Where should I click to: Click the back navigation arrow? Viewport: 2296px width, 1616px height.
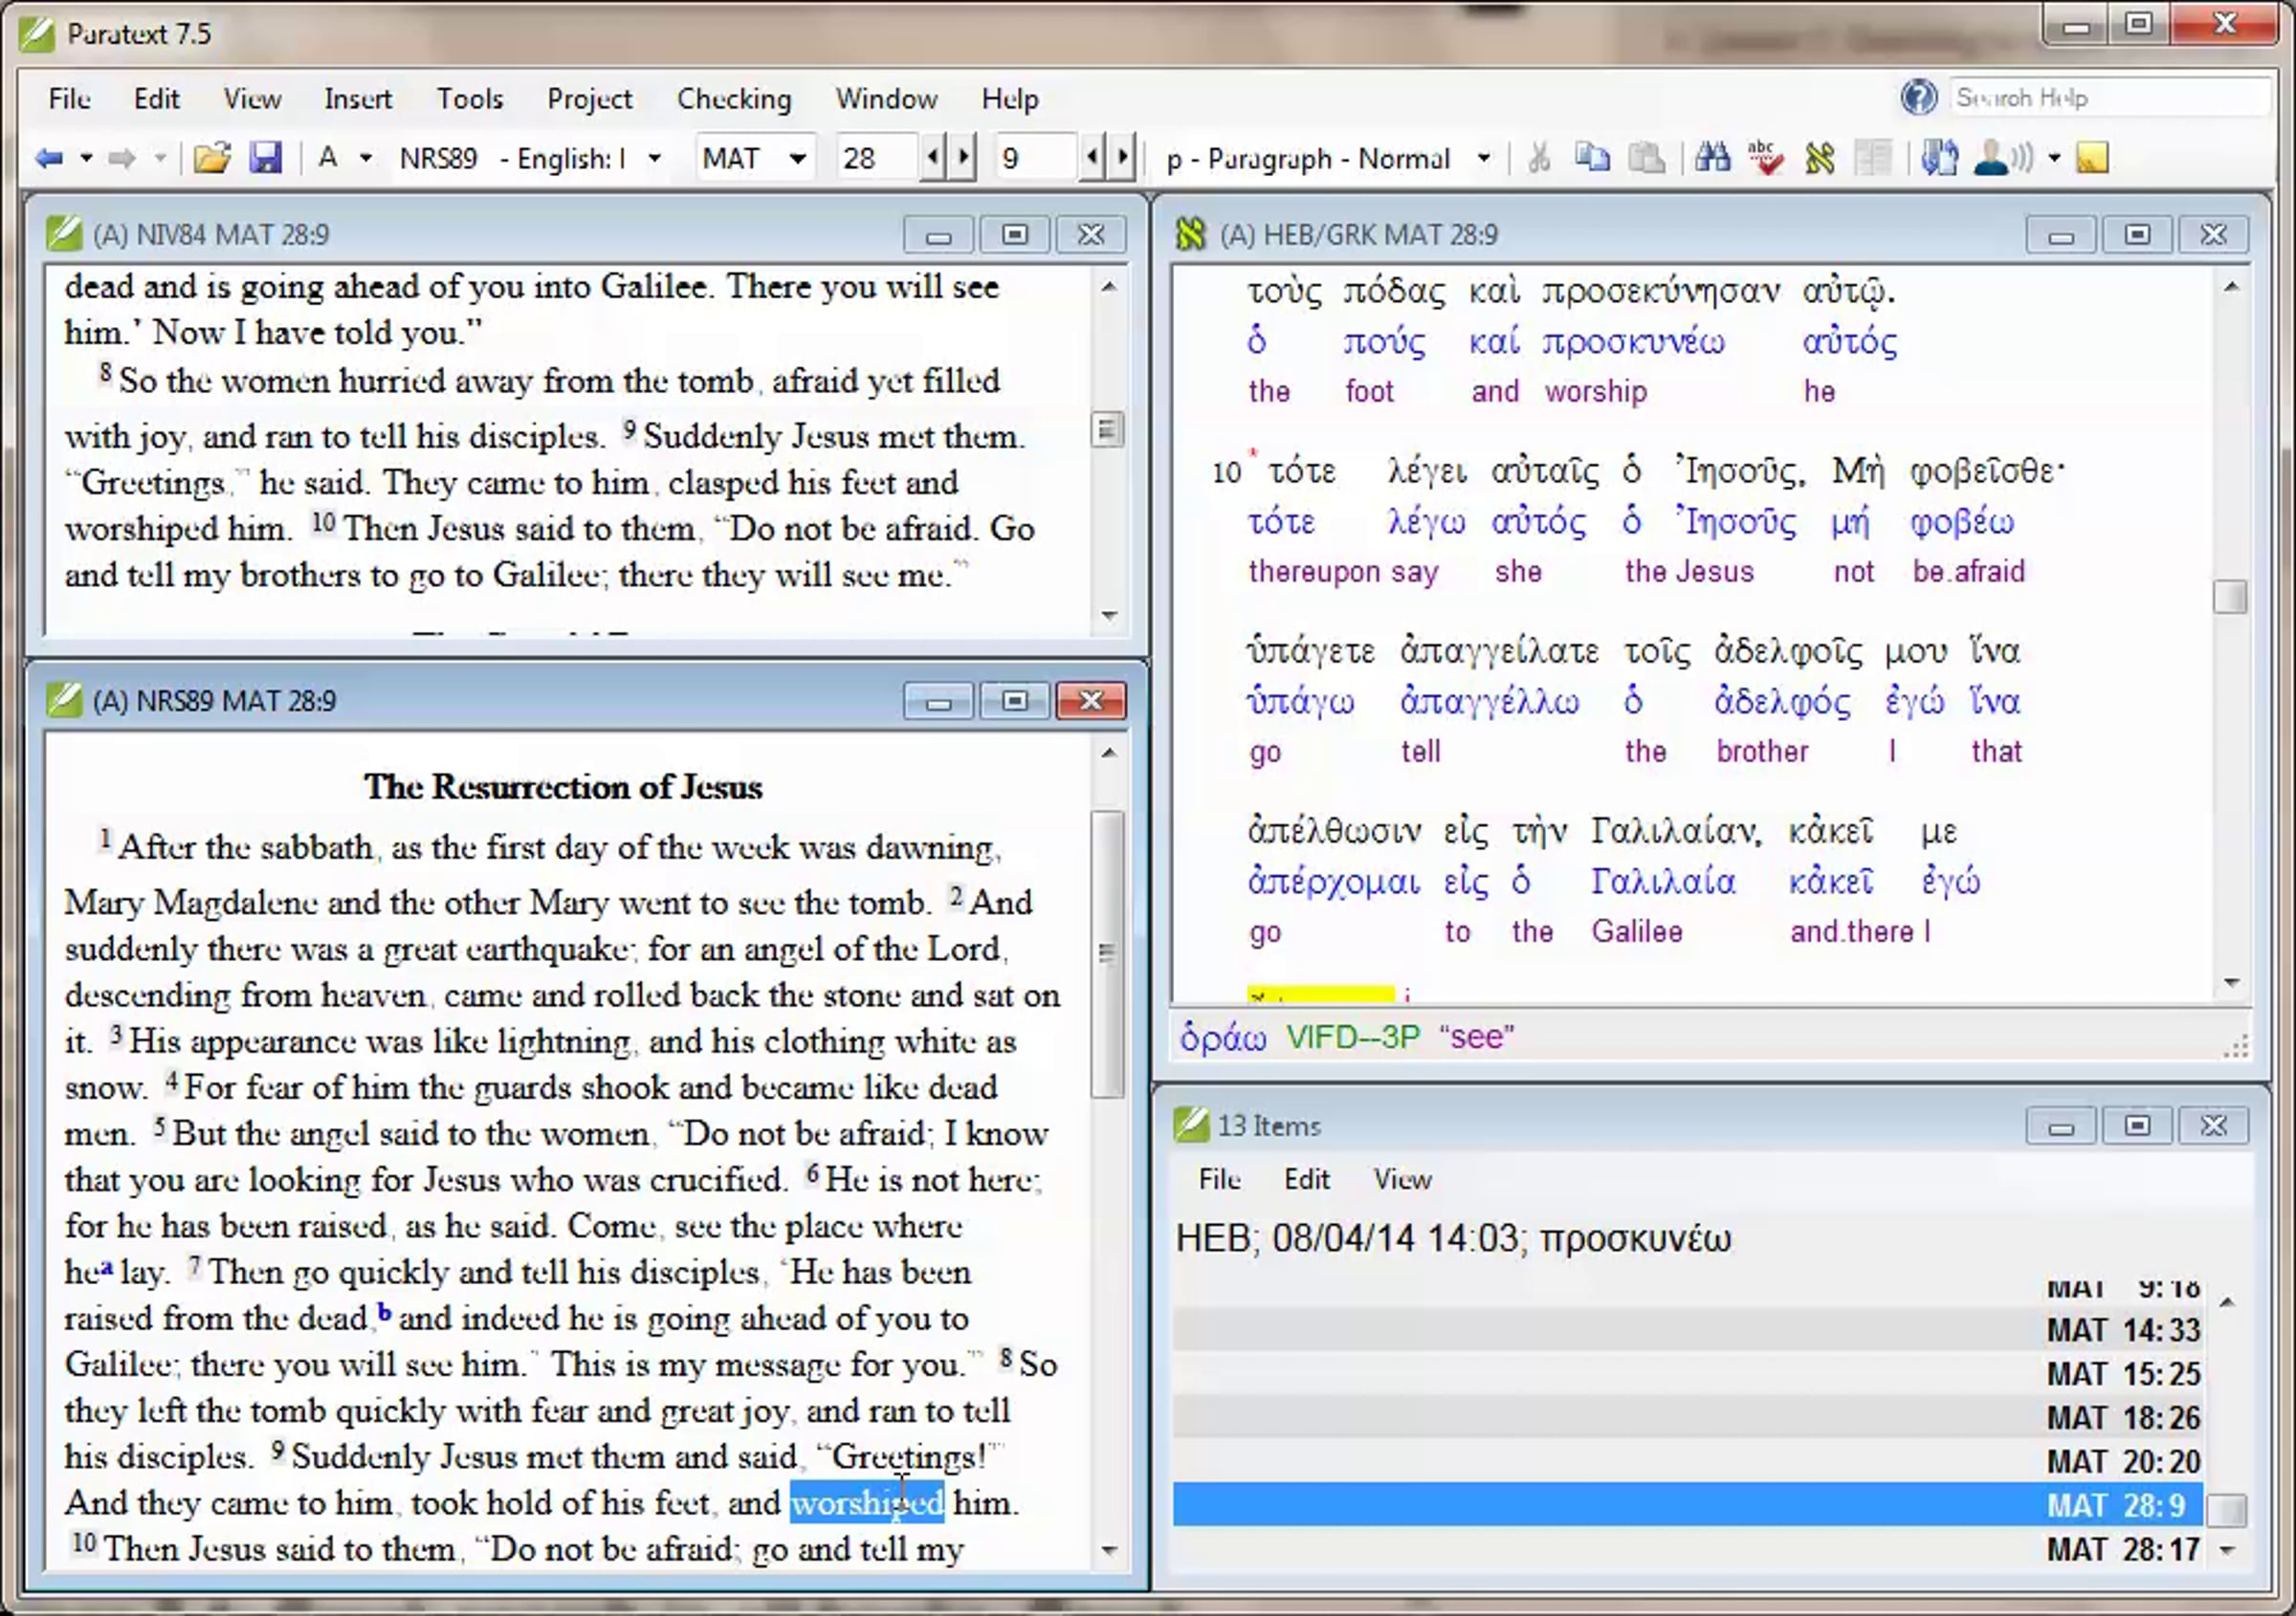point(48,158)
